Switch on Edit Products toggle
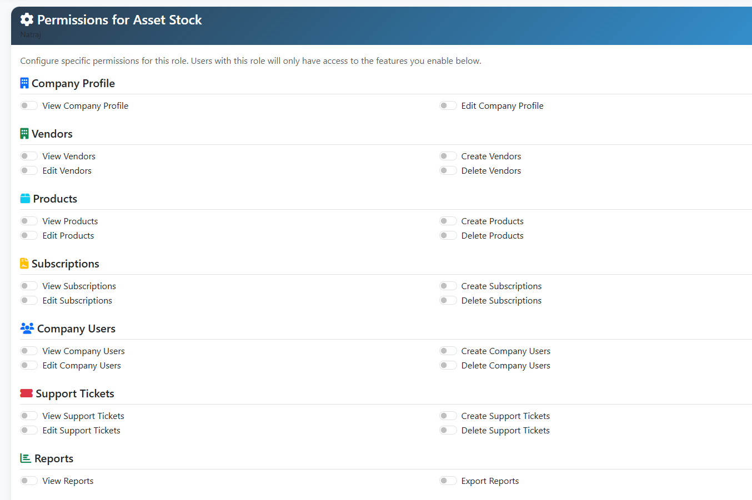 click(29, 235)
